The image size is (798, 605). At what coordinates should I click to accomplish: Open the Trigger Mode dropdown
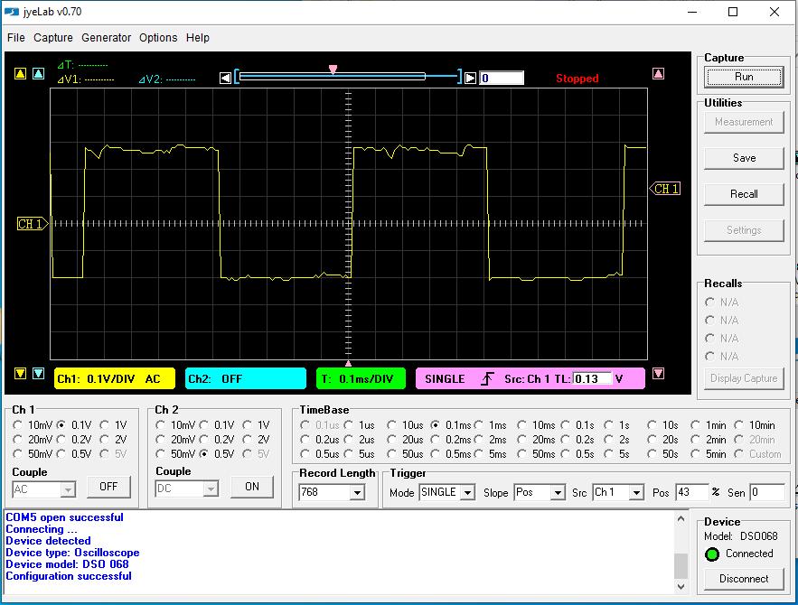click(x=467, y=493)
